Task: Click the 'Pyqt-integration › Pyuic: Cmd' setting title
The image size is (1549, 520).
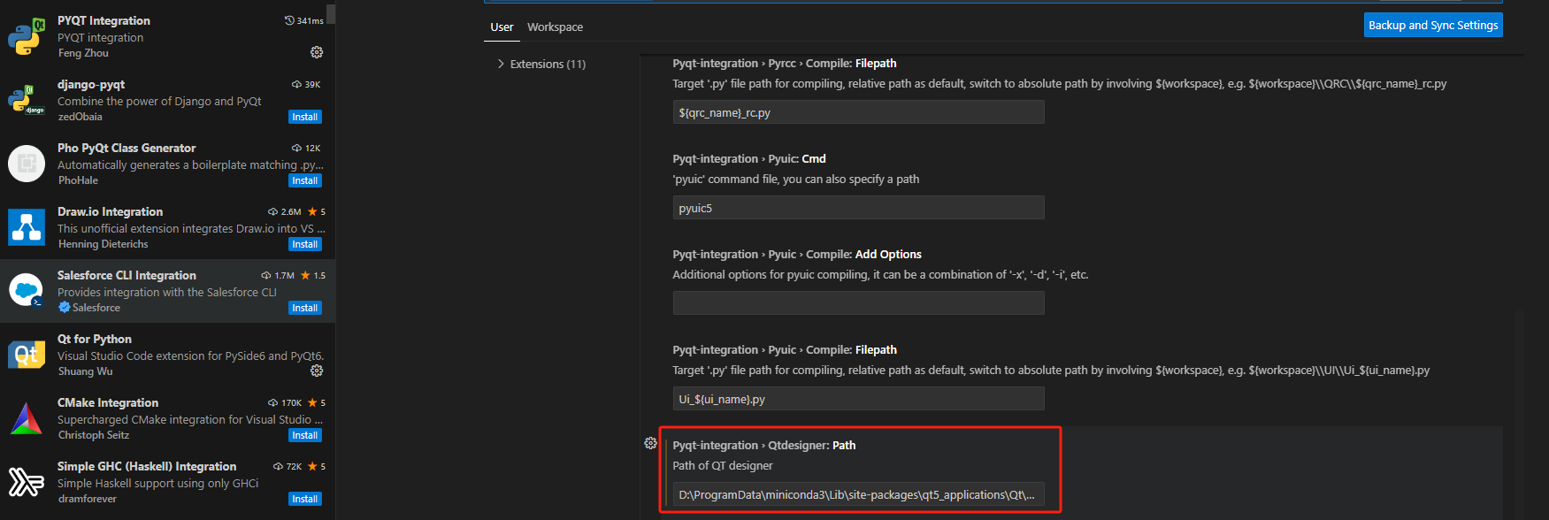Action: [749, 159]
